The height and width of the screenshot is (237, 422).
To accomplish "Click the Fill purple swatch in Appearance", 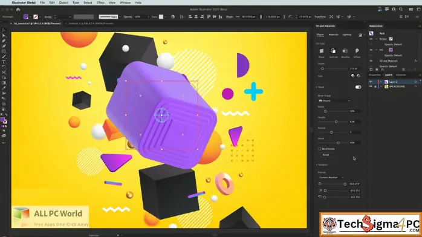I will click(391, 50).
